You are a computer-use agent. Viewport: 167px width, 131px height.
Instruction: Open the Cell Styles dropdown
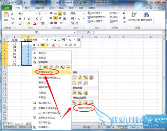(96, 21)
